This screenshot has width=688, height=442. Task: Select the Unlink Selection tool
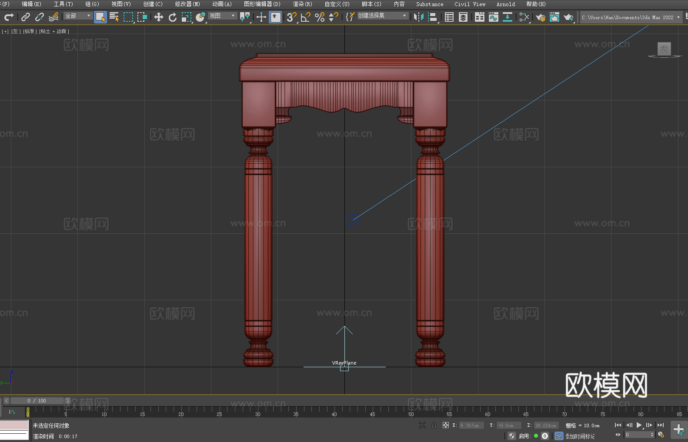click(40, 17)
